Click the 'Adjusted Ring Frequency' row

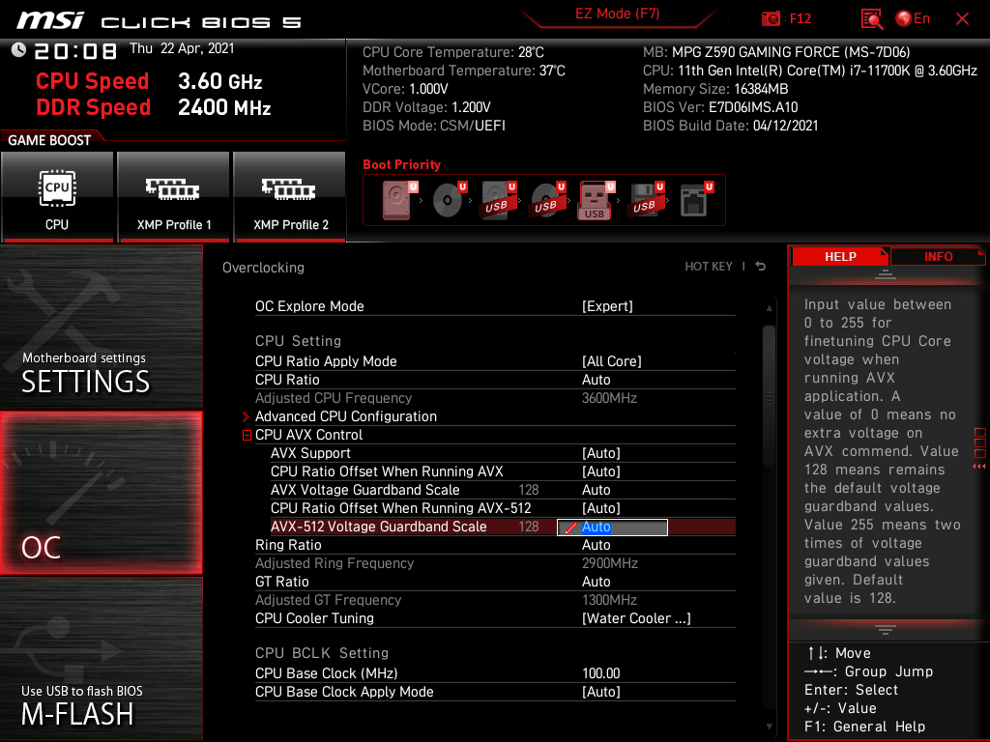click(x=495, y=563)
